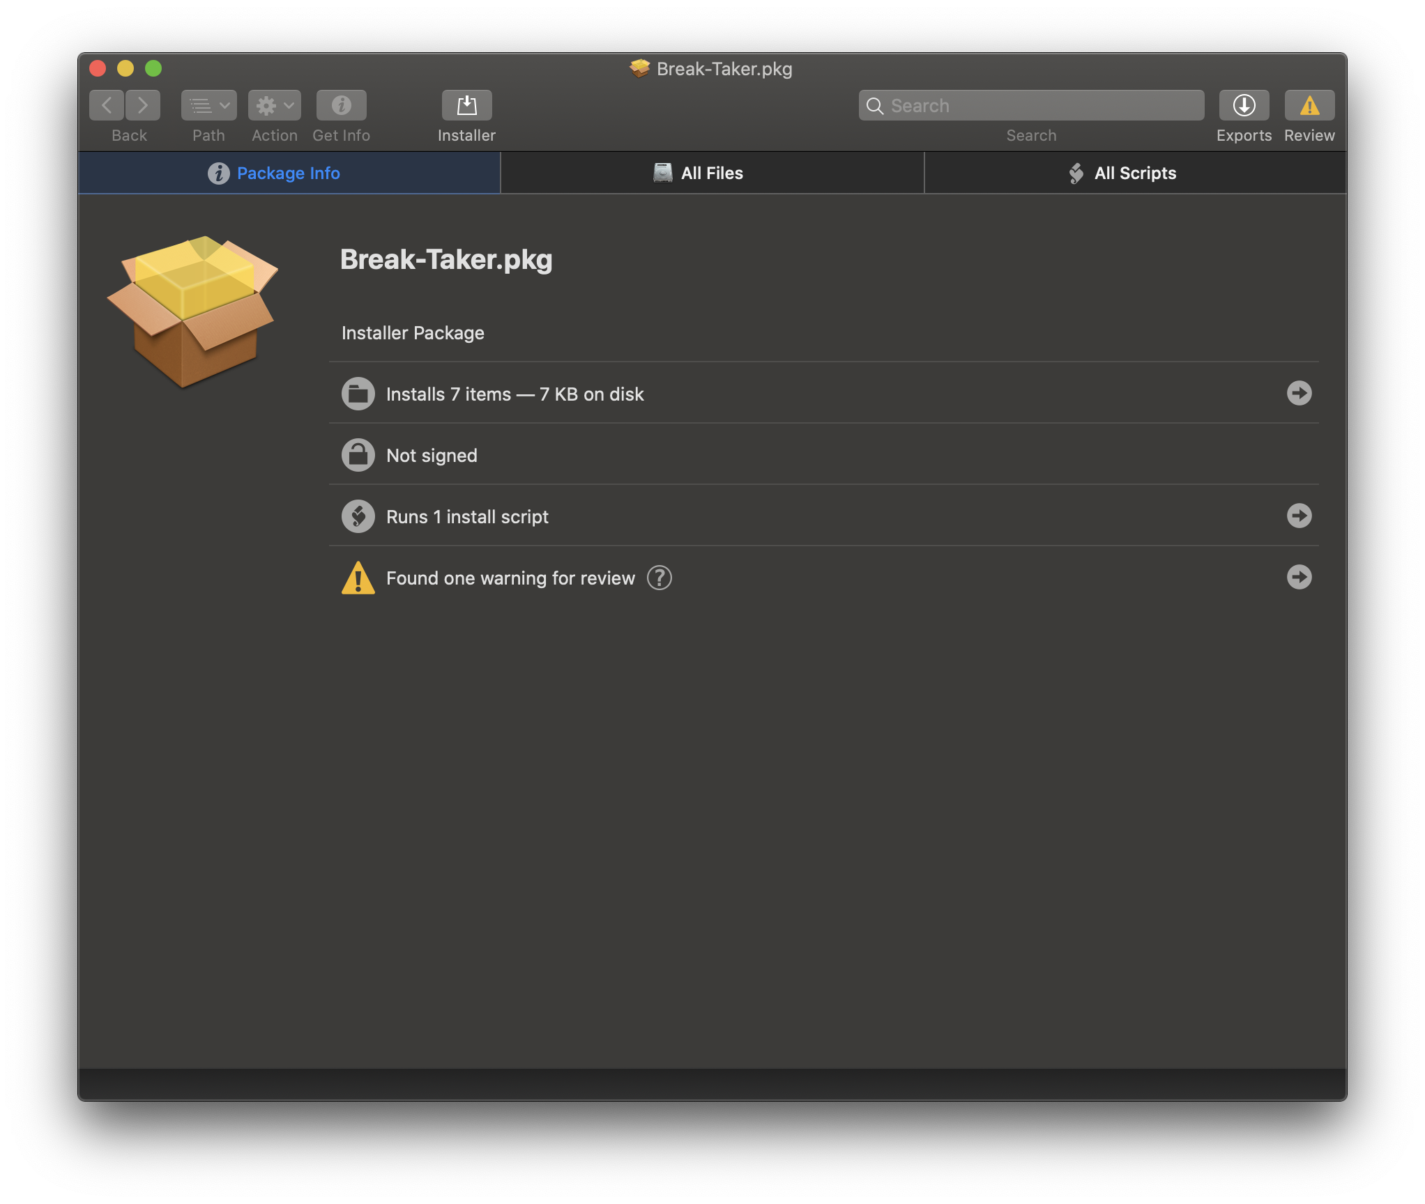Switch to the All Scripts tab
1425x1204 pixels.
[1135, 173]
